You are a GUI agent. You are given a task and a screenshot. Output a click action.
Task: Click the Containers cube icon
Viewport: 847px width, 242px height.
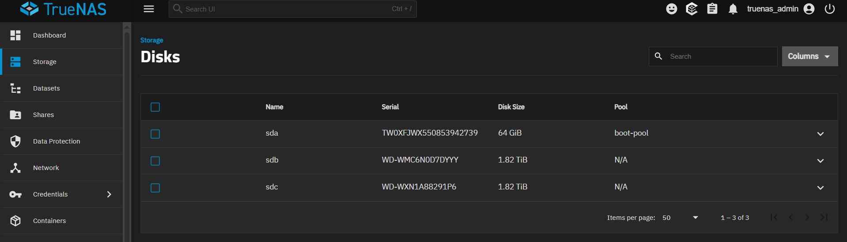15,221
